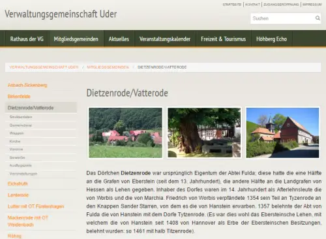Open the Kirche subpage
The image size is (326, 239).
pyautogui.click(x=15, y=141)
